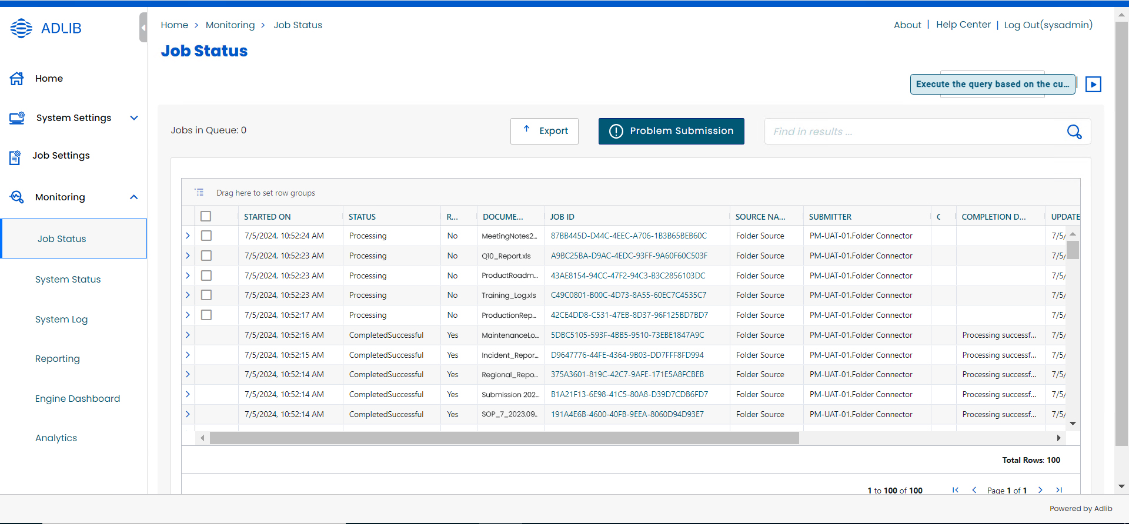The width and height of the screenshot is (1129, 524).
Task: Collapse the Monitoring menu chevron
Action: pos(134,197)
